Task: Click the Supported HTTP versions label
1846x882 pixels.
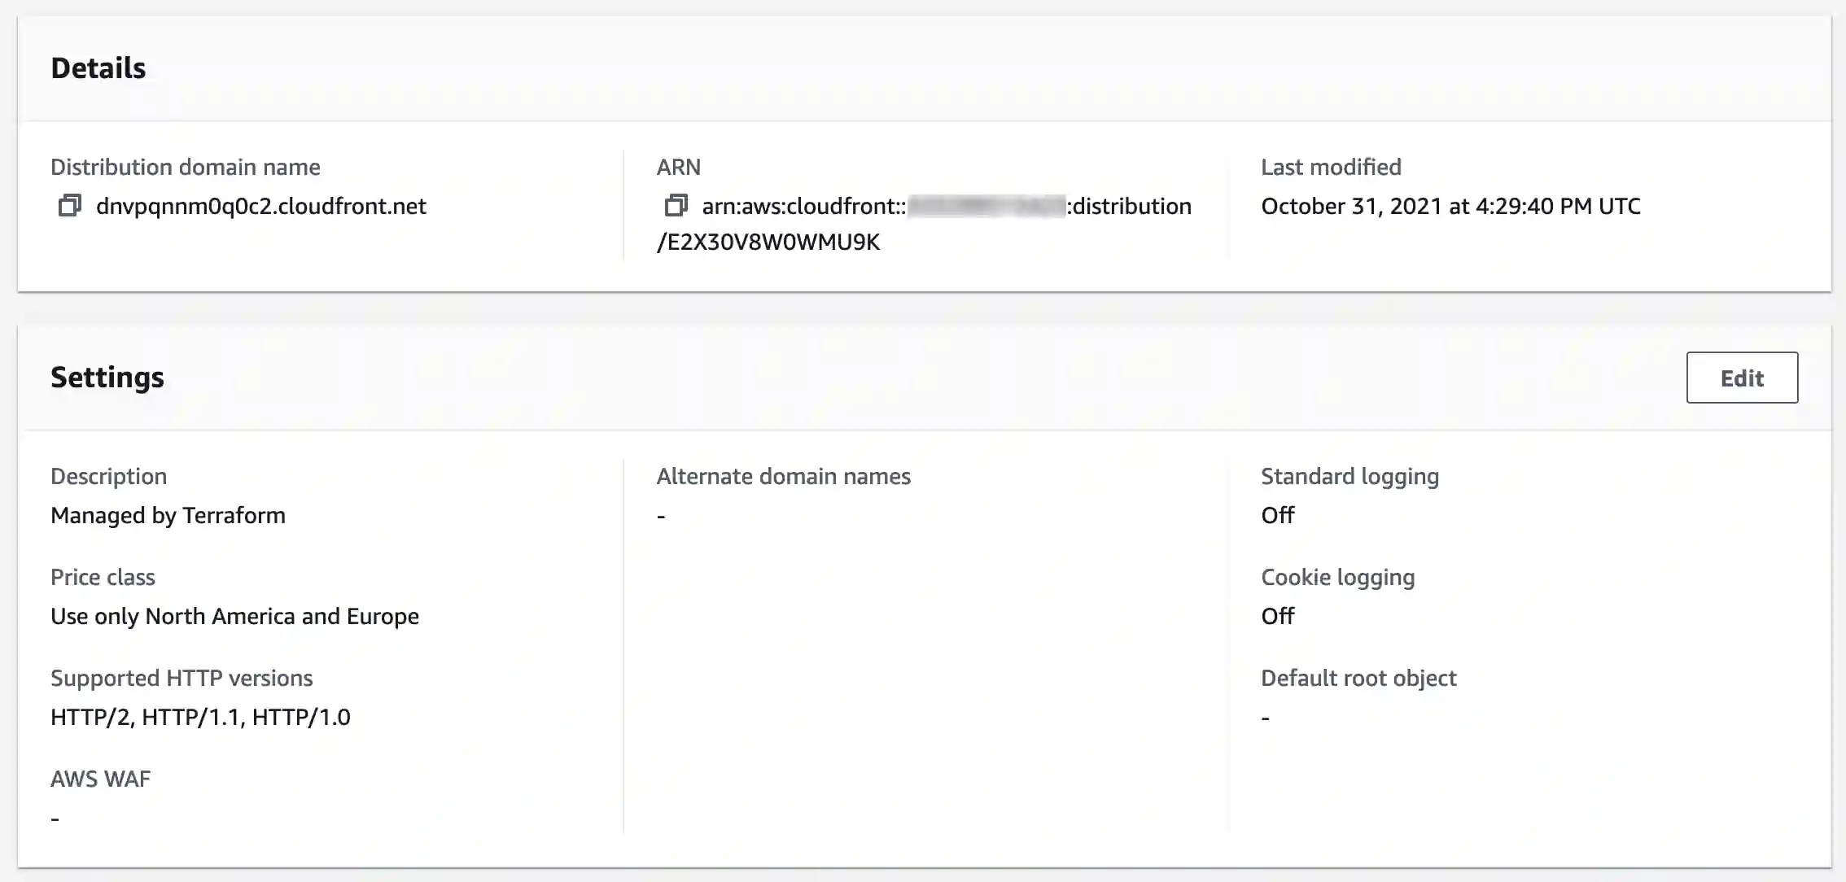Action: [x=182, y=678]
